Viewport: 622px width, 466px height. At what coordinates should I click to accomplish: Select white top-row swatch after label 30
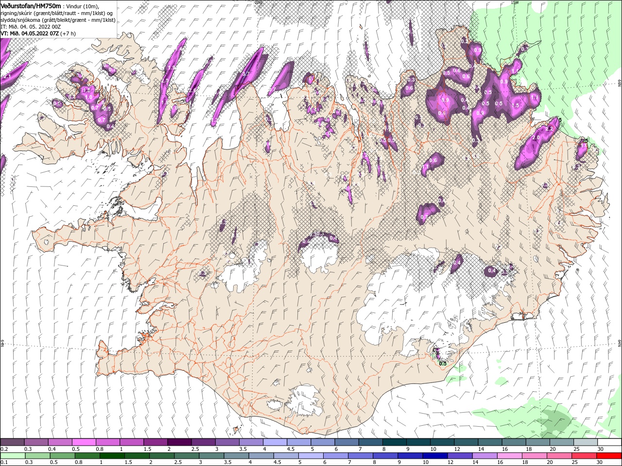tap(609, 442)
